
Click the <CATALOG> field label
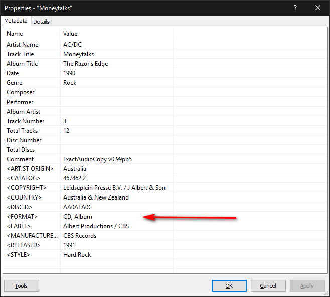(23, 178)
